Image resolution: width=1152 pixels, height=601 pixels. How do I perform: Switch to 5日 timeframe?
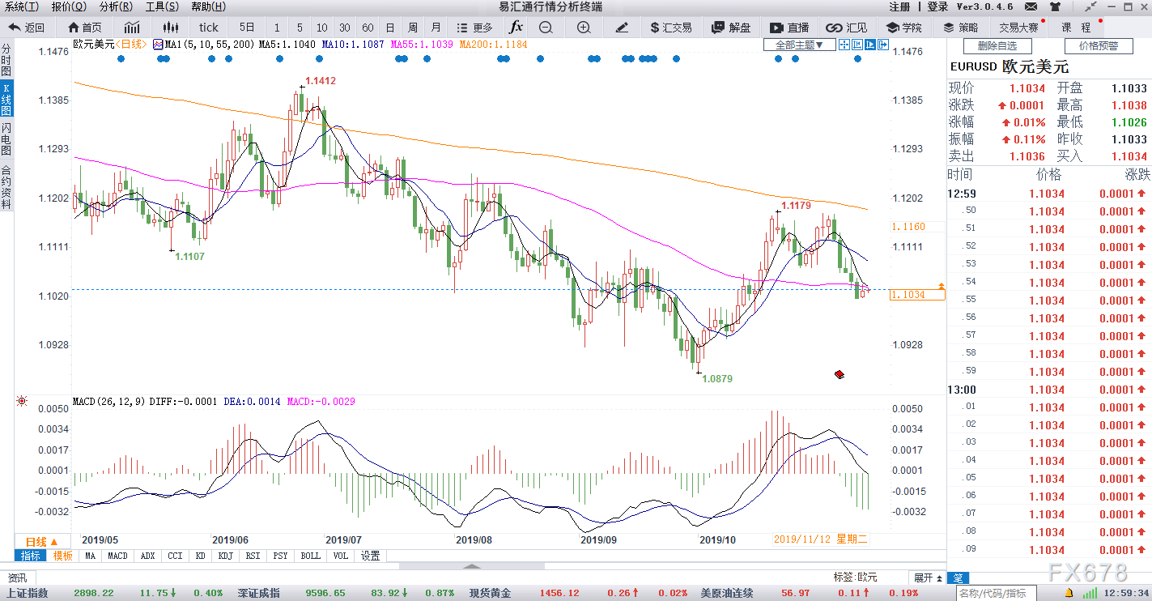click(246, 27)
